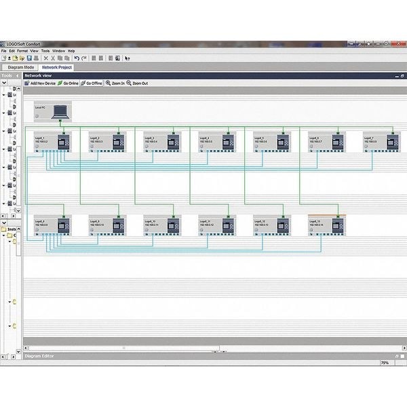Viewport: 407px width, 407px height.
Task: Switch to the Diagram Mode tab
Action: (20, 67)
